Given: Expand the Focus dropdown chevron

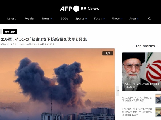Looking at the screenshot, I should 104,19.
